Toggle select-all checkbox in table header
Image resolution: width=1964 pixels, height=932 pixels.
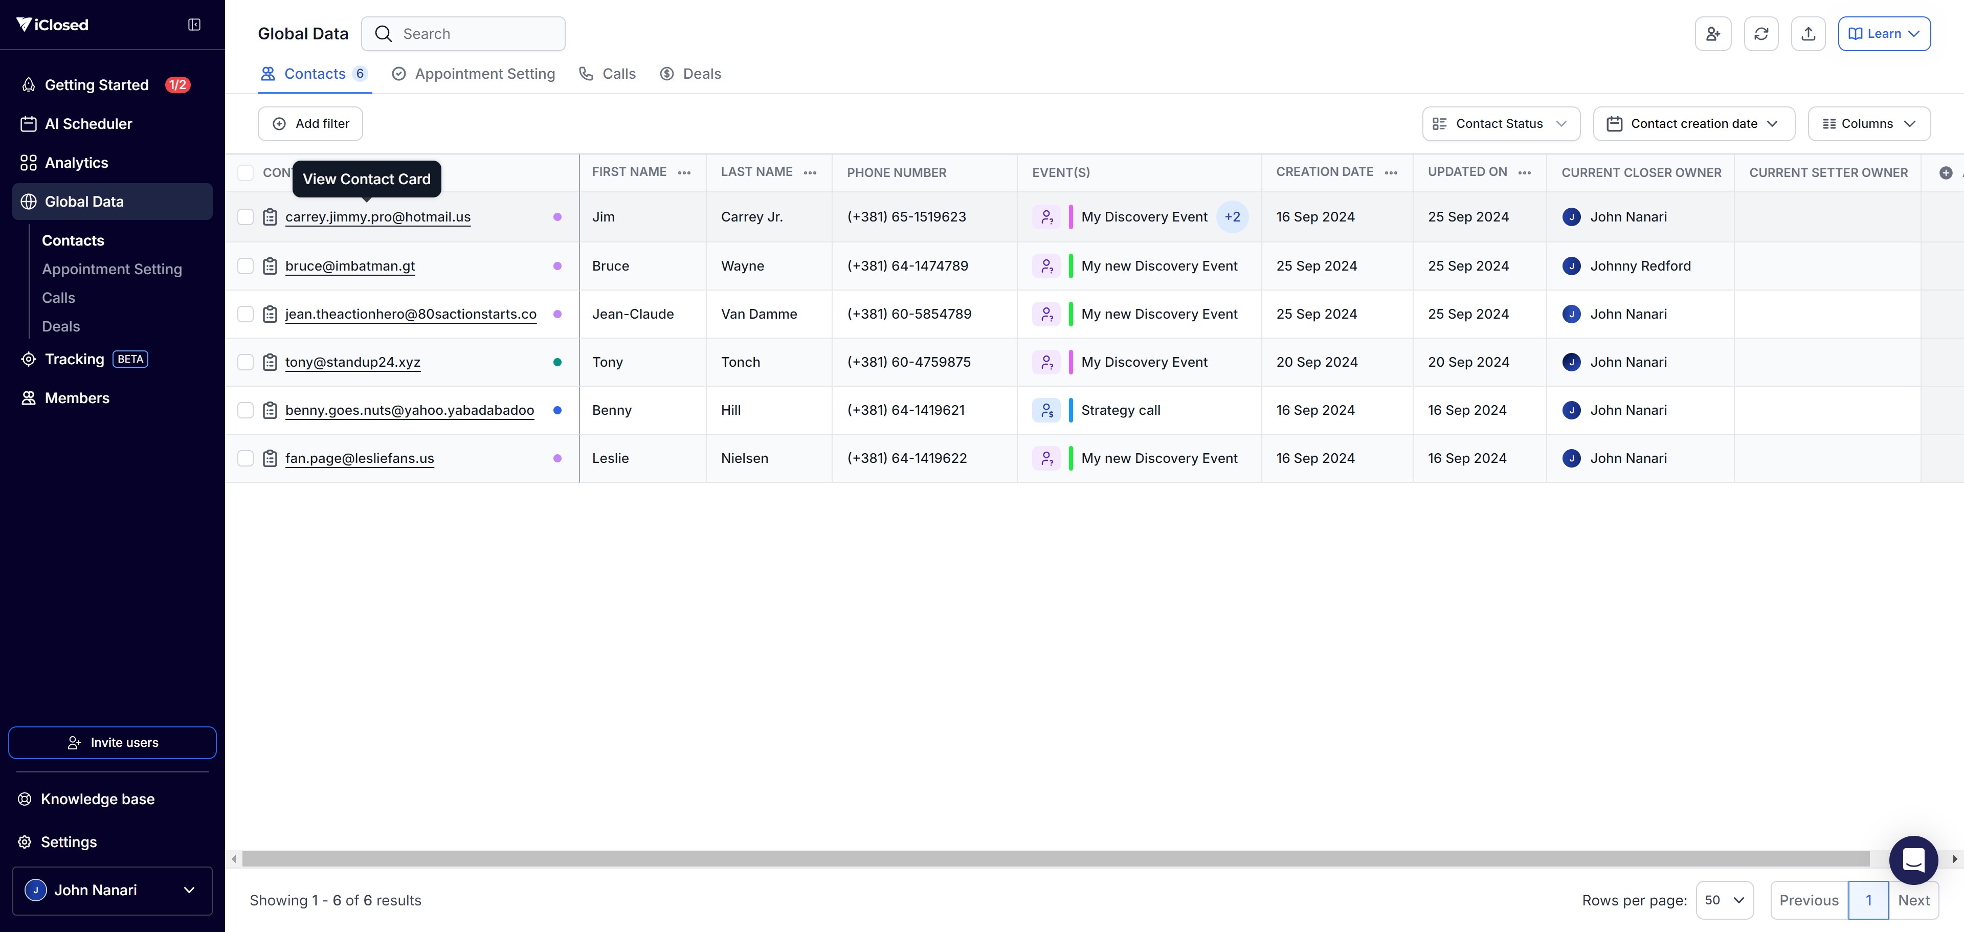coord(245,173)
